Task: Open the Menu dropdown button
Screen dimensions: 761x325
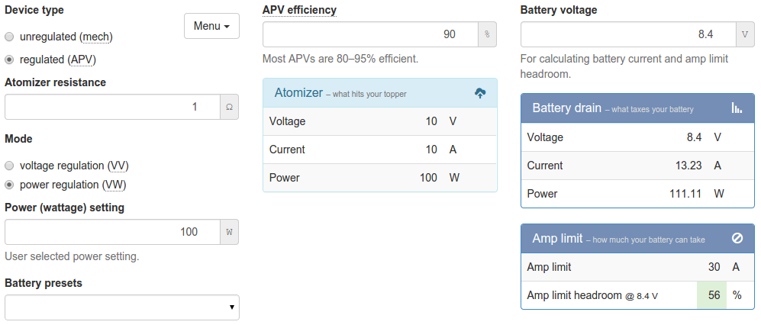Action: [x=211, y=26]
